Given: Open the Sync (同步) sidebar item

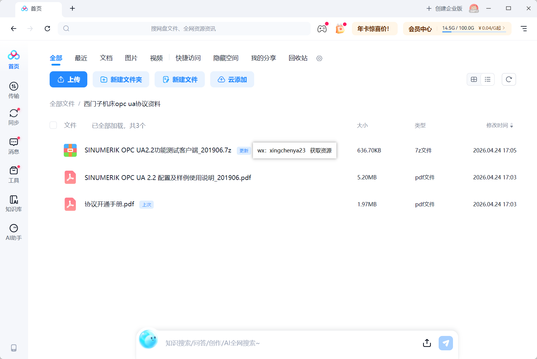Looking at the screenshot, I should [x=14, y=117].
